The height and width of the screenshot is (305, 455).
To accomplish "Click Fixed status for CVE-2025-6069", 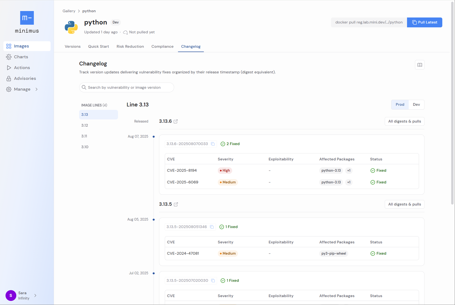I will click(x=378, y=182).
